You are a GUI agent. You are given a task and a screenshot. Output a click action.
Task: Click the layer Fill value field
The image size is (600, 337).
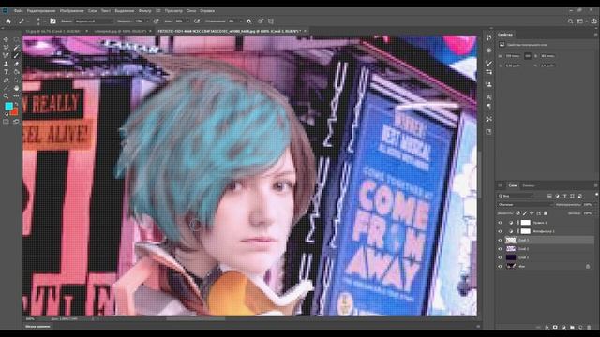(x=588, y=213)
